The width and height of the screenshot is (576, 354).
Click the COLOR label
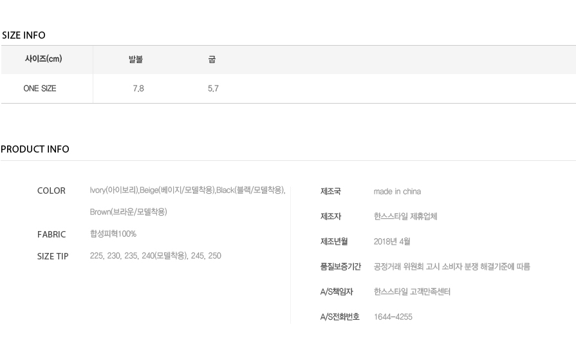pos(51,191)
